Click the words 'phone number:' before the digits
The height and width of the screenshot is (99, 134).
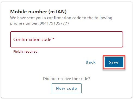tap(24, 23)
